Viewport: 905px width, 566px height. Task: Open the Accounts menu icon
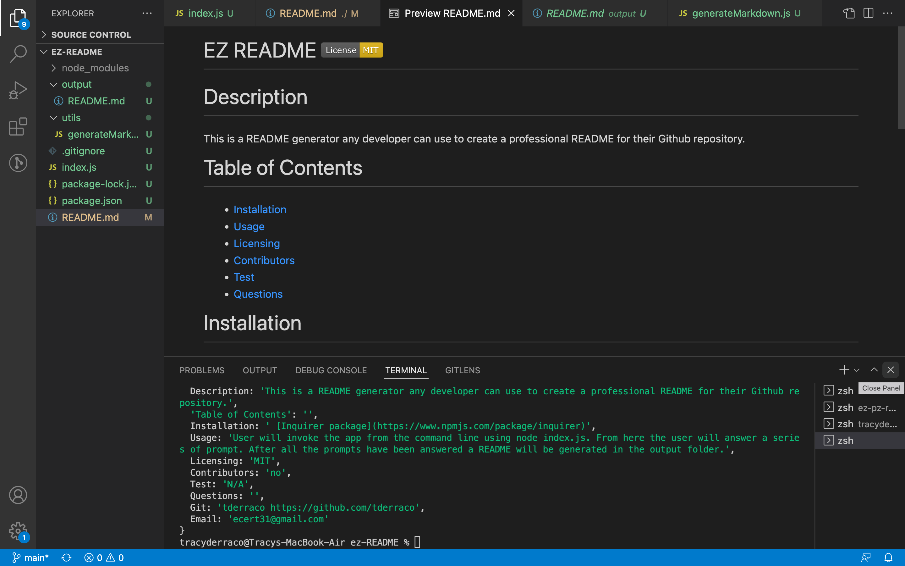coord(18,495)
